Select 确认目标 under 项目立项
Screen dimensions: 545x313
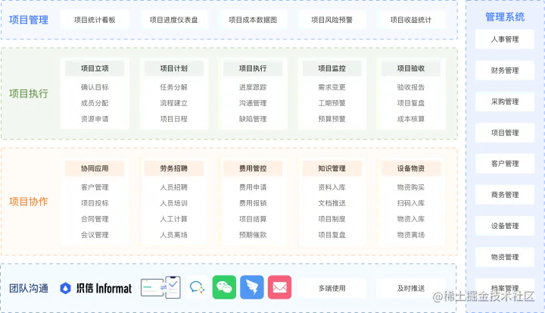[95, 87]
